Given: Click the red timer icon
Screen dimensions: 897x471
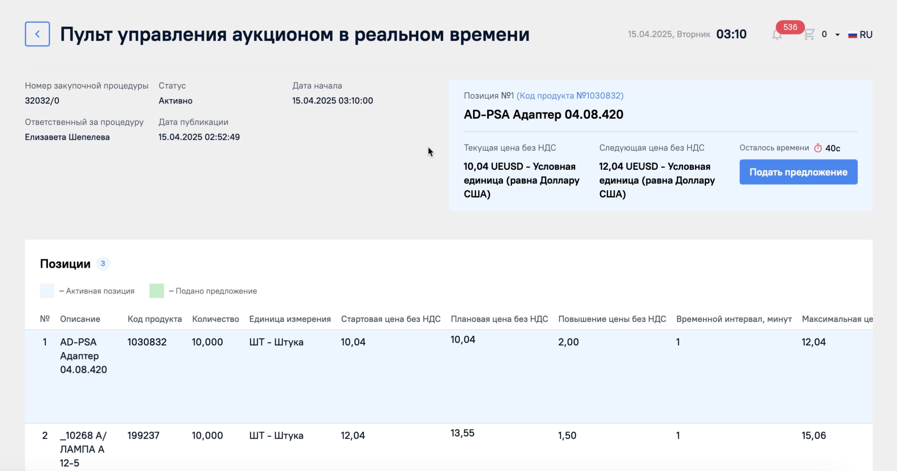Looking at the screenshot, I should [x=818, y=148].
